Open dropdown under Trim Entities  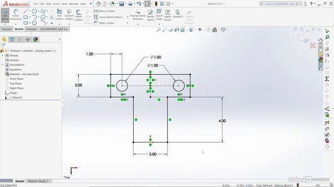(59, 24)
